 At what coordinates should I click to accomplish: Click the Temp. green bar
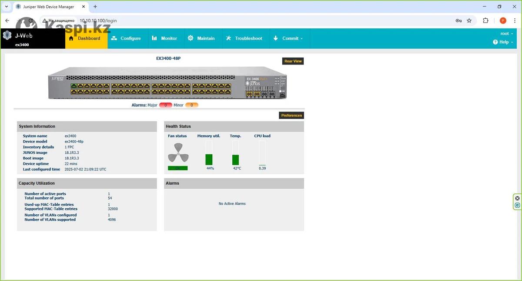(x=235, y=160)
